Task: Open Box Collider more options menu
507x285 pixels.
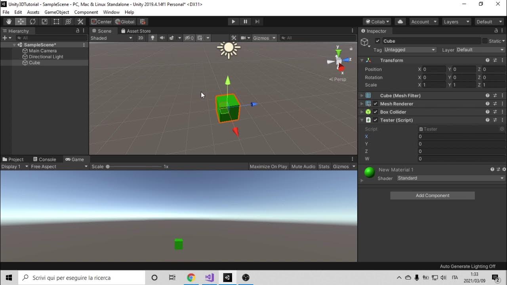Action: [x=502, y=112]
